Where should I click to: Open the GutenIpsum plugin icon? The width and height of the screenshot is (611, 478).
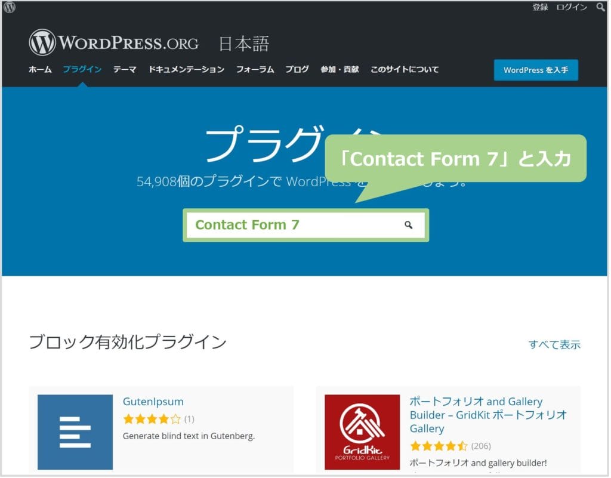point(75,433)
